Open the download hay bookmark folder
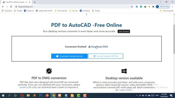 click(x=61, y=11)
